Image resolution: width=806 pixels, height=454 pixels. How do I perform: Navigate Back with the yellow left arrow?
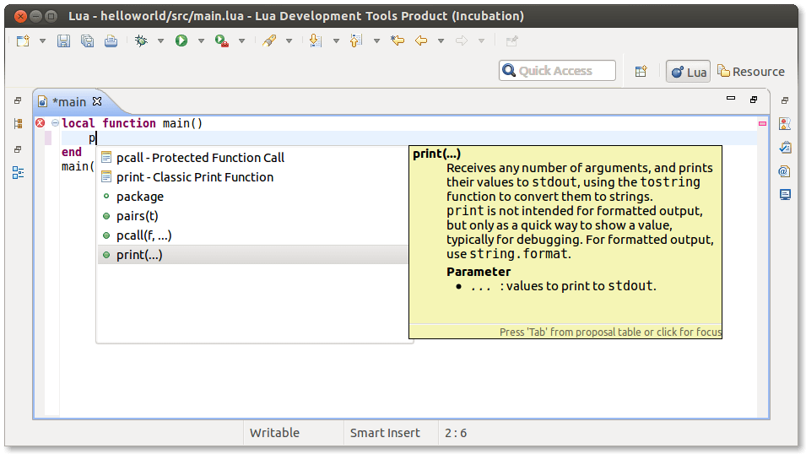(421, 41)
